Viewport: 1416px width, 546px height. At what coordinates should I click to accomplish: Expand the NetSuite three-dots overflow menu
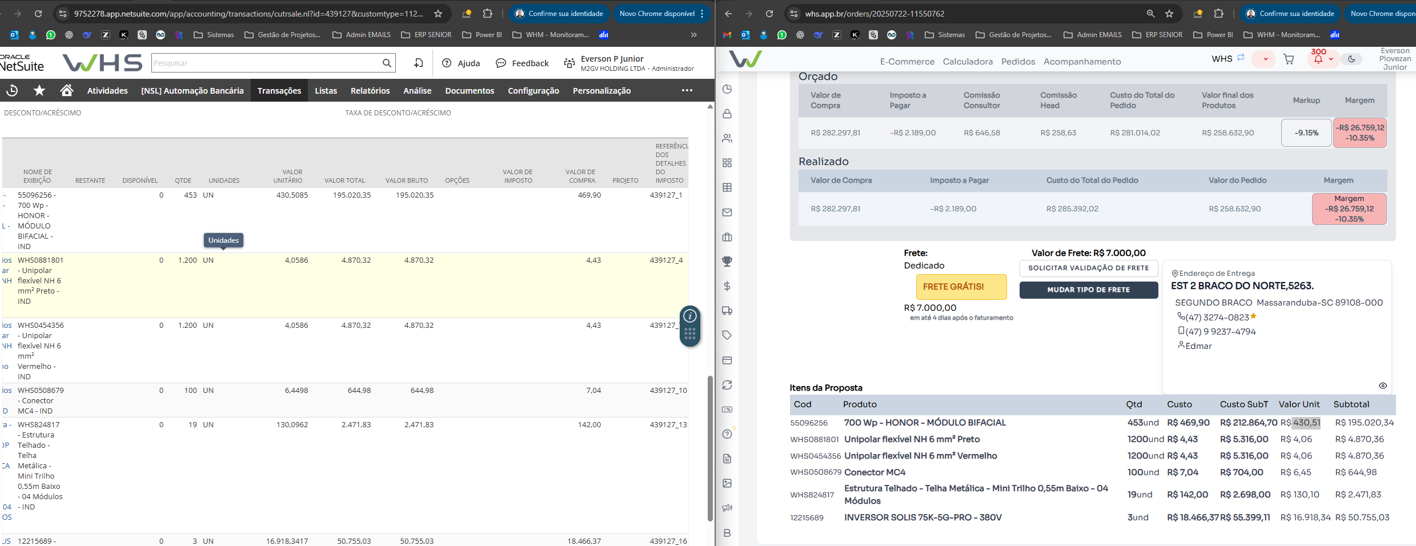pyautogui.click(x=687, y=90)
